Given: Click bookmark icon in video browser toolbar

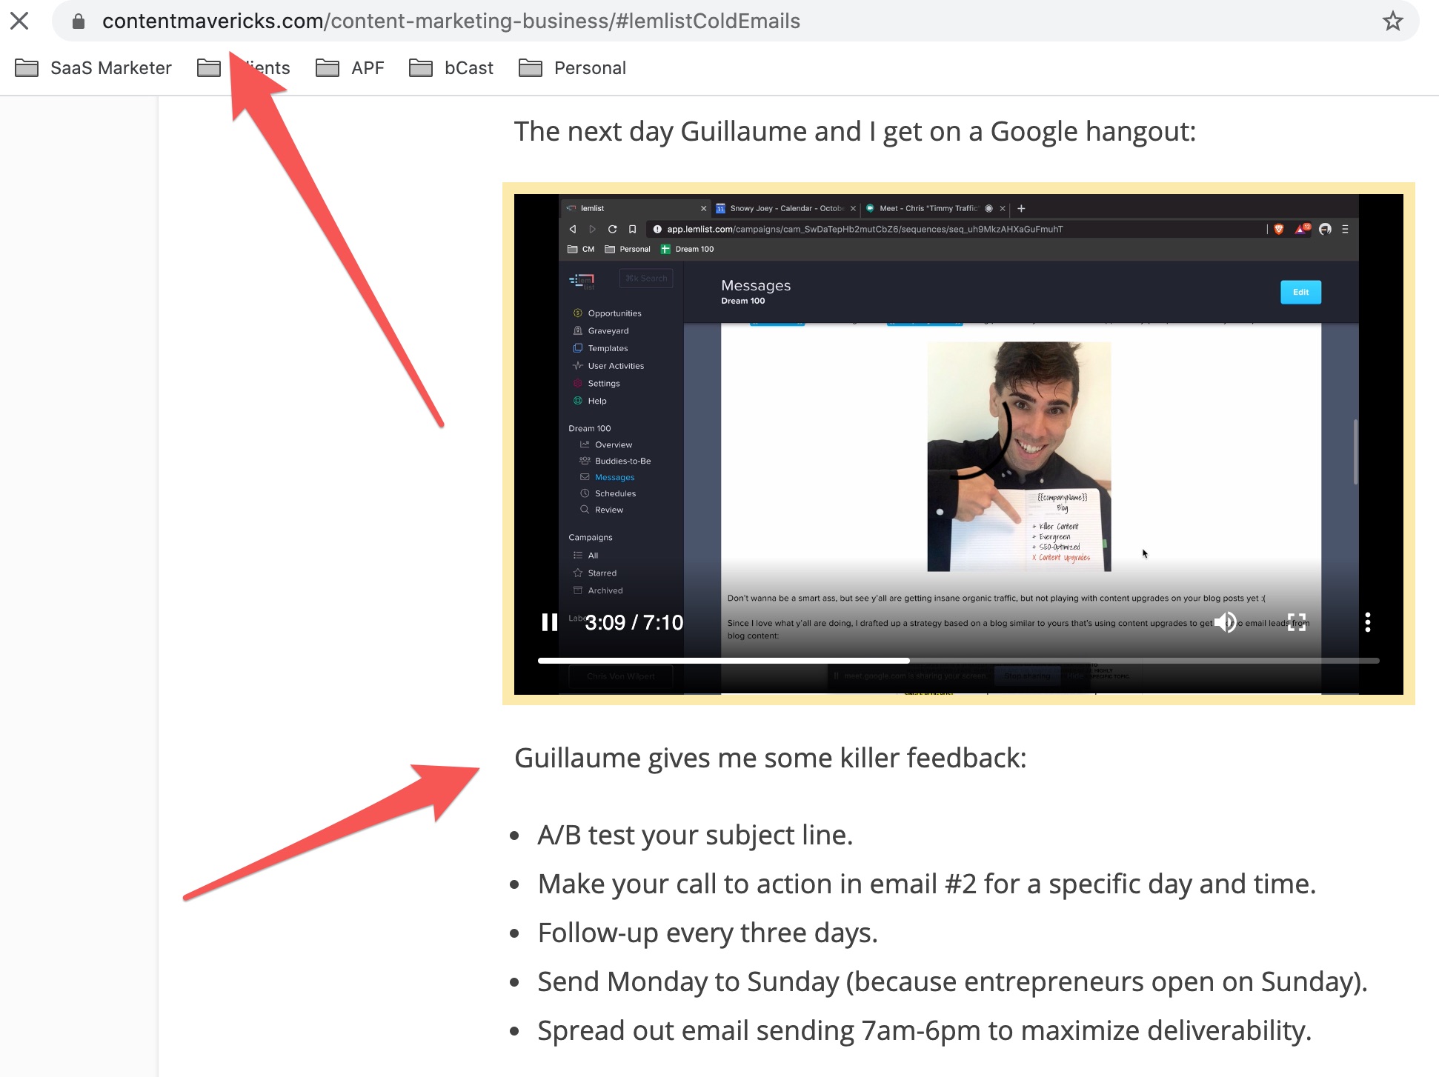Looking at the screenshot, I should click(632, 229).
